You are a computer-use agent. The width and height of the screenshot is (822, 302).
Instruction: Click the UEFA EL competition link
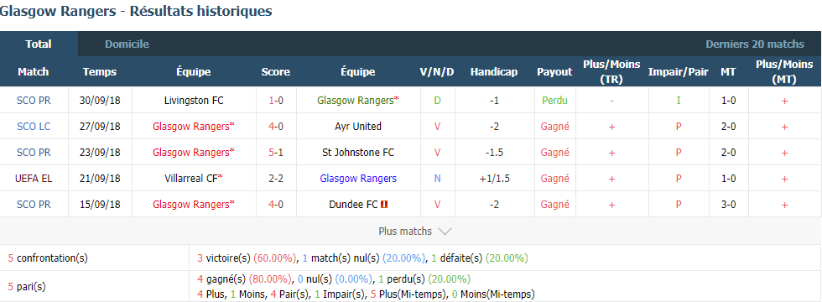coord(34,179)
